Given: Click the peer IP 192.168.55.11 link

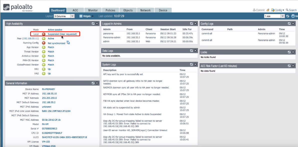Looking at the screenshot, I should pyautogui.click(x=30, y=39).
